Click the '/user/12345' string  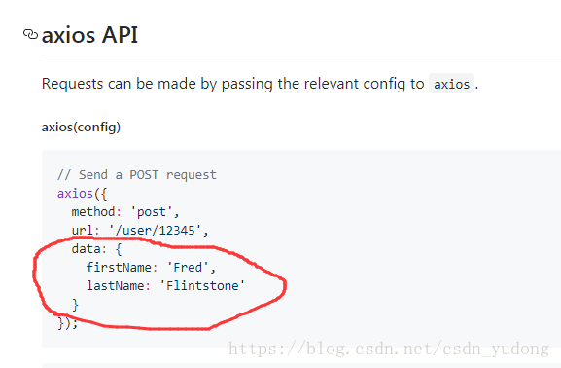point(155,231)
